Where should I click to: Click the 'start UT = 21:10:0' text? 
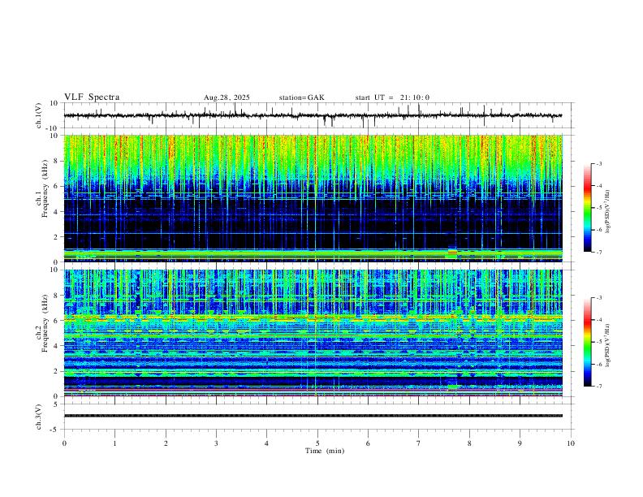tap(392, 97)
